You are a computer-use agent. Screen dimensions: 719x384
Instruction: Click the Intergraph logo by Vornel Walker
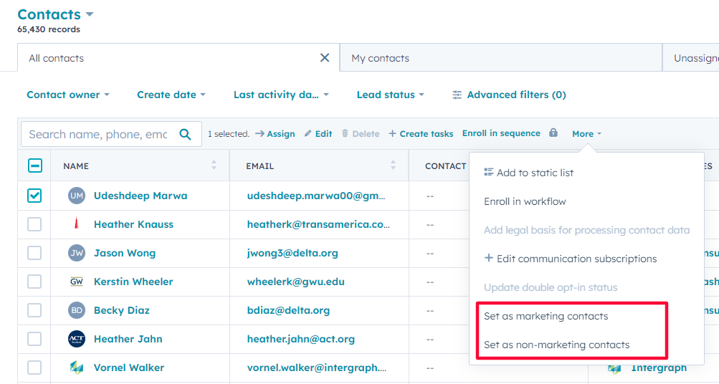tap(77, 368)
